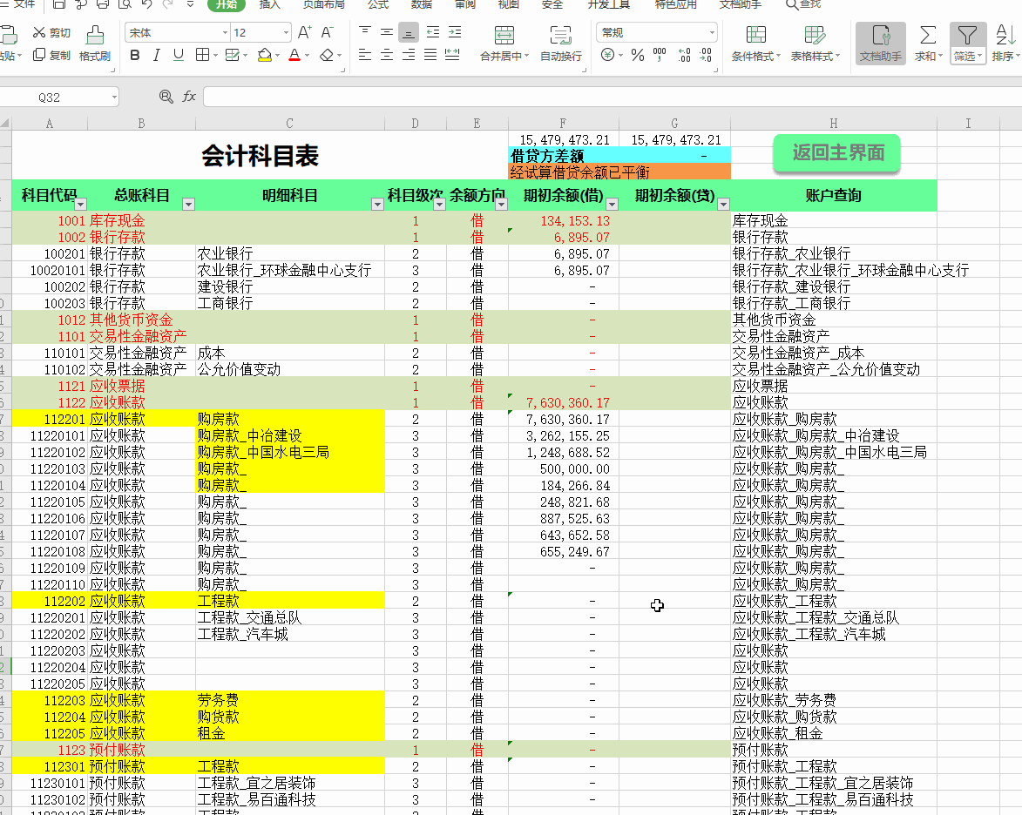1022x815 pixels.
Task: Open the sort (排序) tool
Action: [x=1005, y=44]
